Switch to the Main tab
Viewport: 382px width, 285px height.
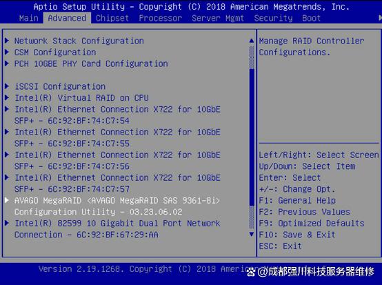click(29, 18)
